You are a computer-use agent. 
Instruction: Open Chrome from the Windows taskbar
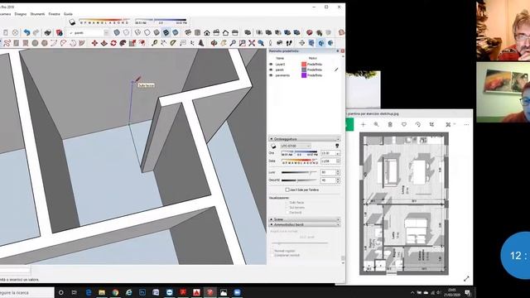[x=115, y=292]
